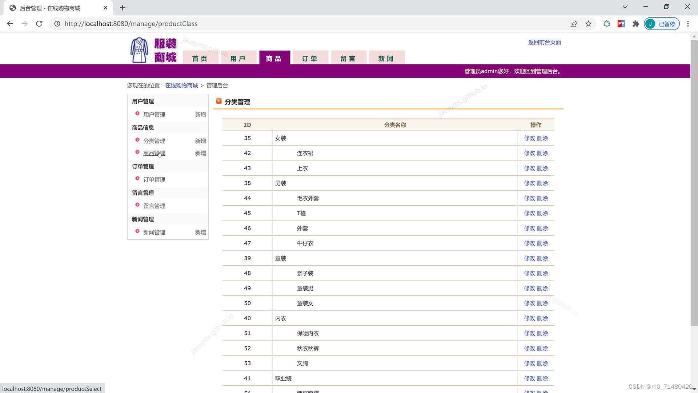Select the 商品 navigation tab
The image size is (698, 393).
pyautogui.click(x=274, y=58)
